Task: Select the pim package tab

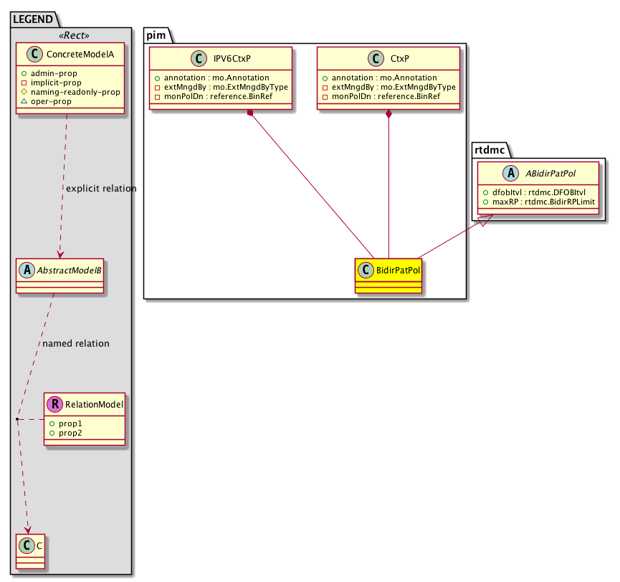Action: 158,34
